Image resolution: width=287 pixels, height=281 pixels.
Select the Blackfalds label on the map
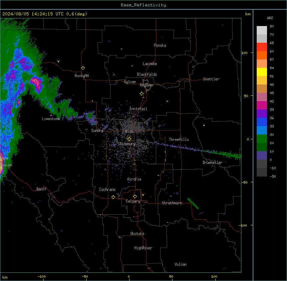click(147, 74)
